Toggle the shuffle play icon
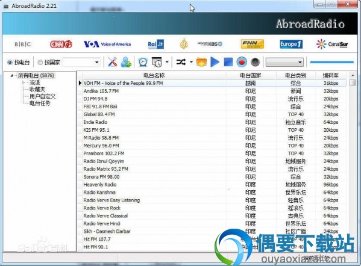 [181, 62]
